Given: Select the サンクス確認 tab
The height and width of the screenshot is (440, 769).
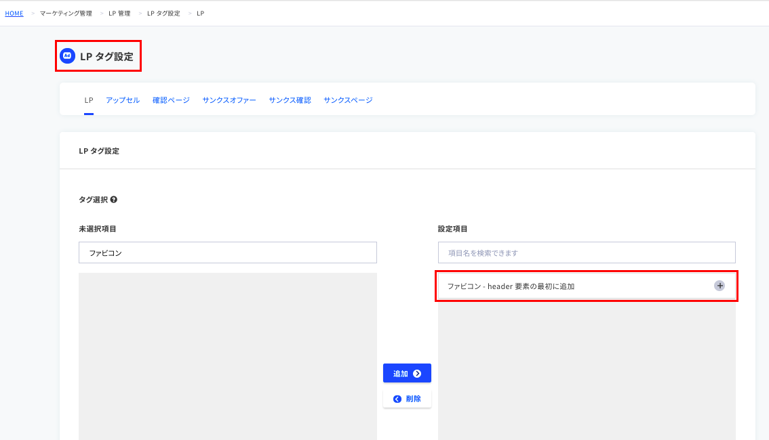Looking at the screenshot, I should [290, 100].
